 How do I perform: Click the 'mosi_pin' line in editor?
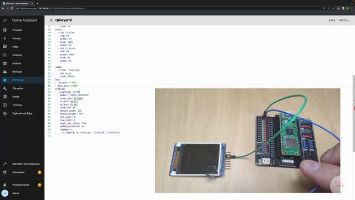point(68,86)
